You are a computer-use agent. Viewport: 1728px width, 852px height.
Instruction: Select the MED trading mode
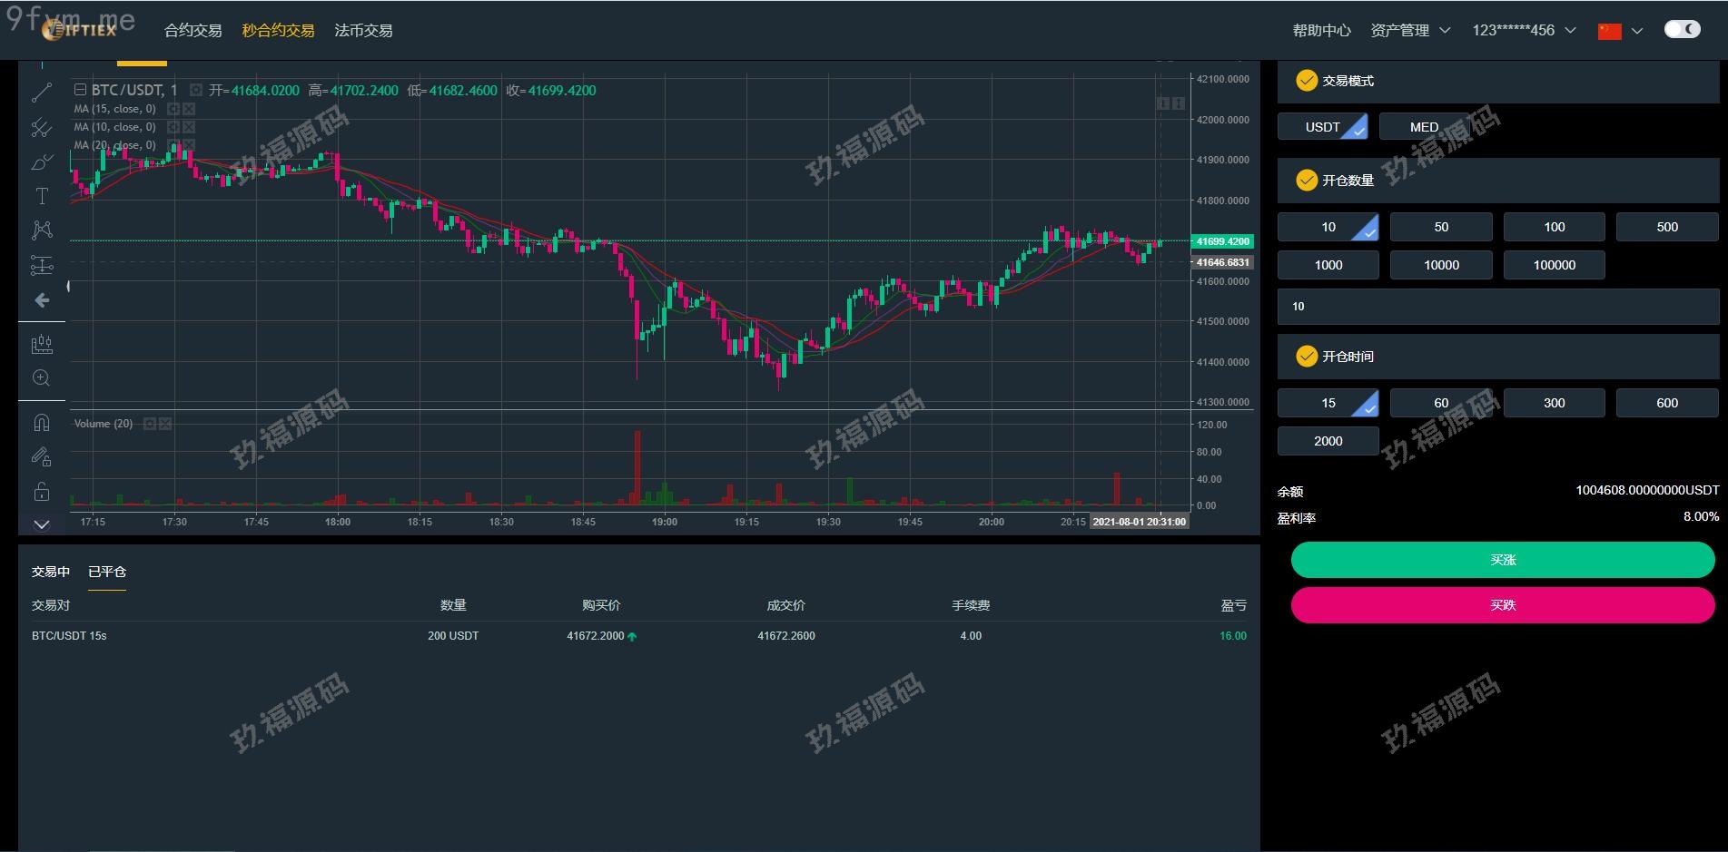(x=1423, y=127)
